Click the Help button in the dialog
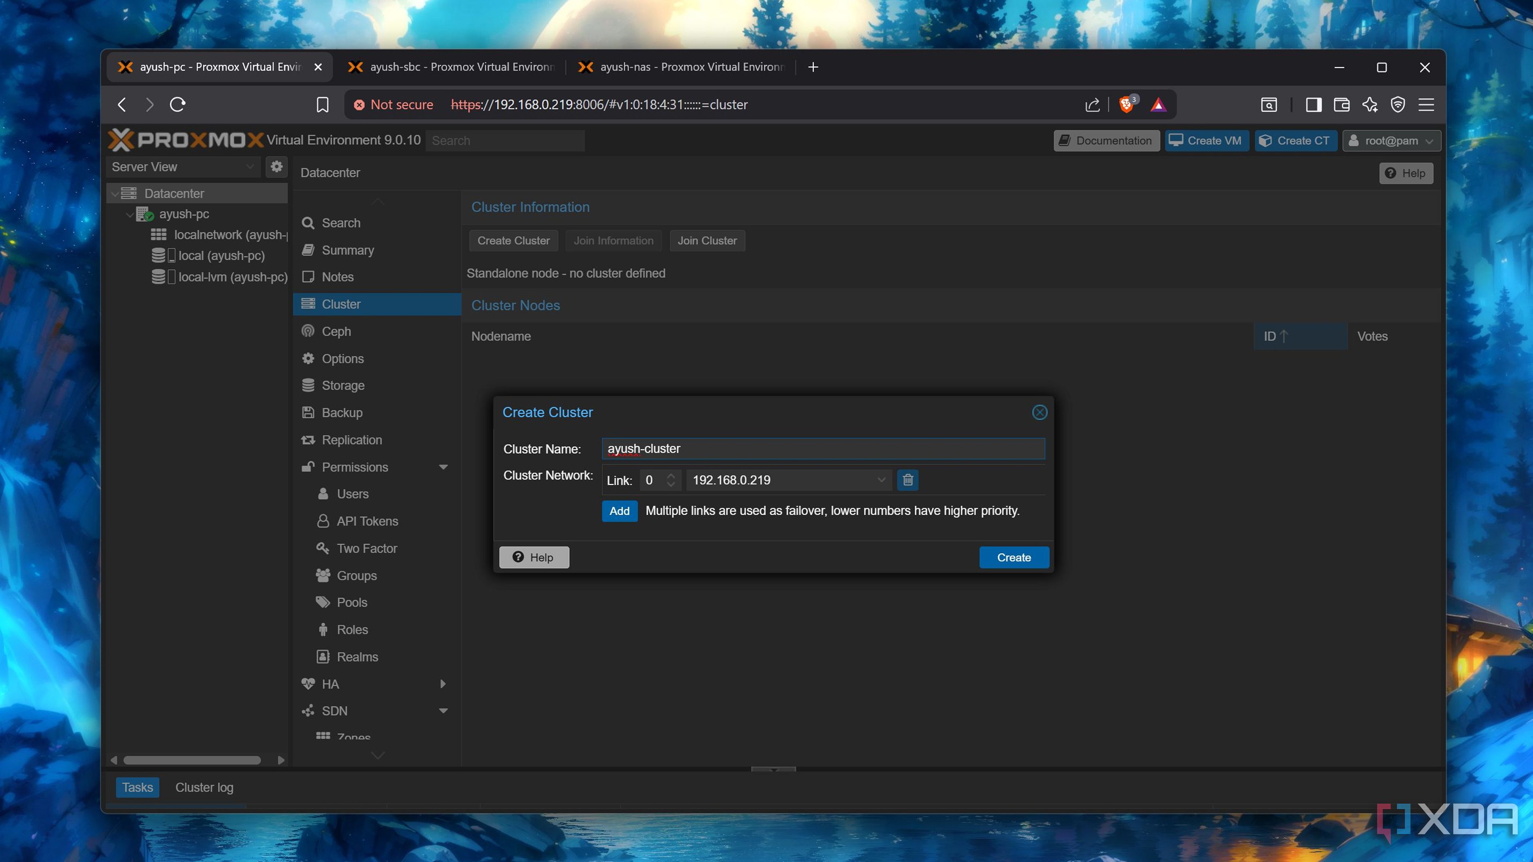Viewport: 1533px width, 862px height. tap(534, 558)
